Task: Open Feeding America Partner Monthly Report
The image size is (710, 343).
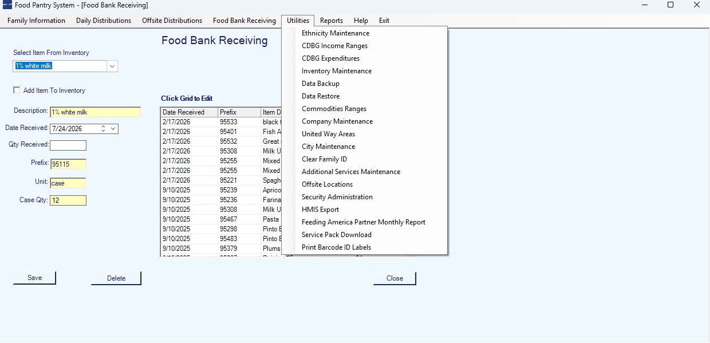Action: (365, 222)
